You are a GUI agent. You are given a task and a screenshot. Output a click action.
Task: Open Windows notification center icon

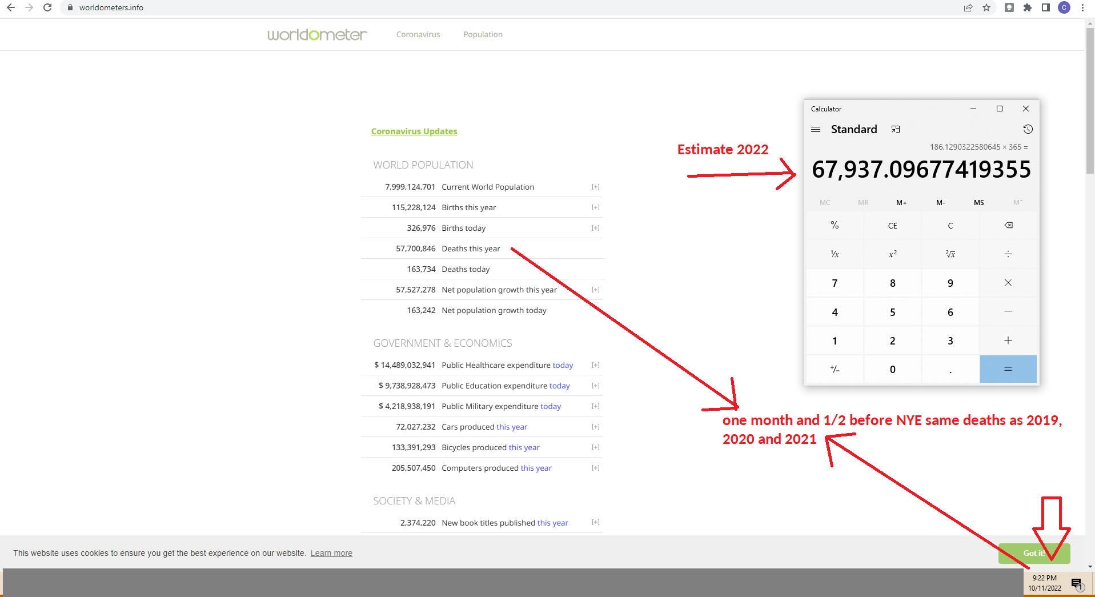[1077, 583]
